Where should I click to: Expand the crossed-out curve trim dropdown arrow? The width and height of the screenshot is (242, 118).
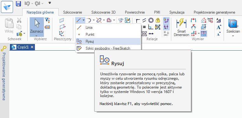pos(104,20)
